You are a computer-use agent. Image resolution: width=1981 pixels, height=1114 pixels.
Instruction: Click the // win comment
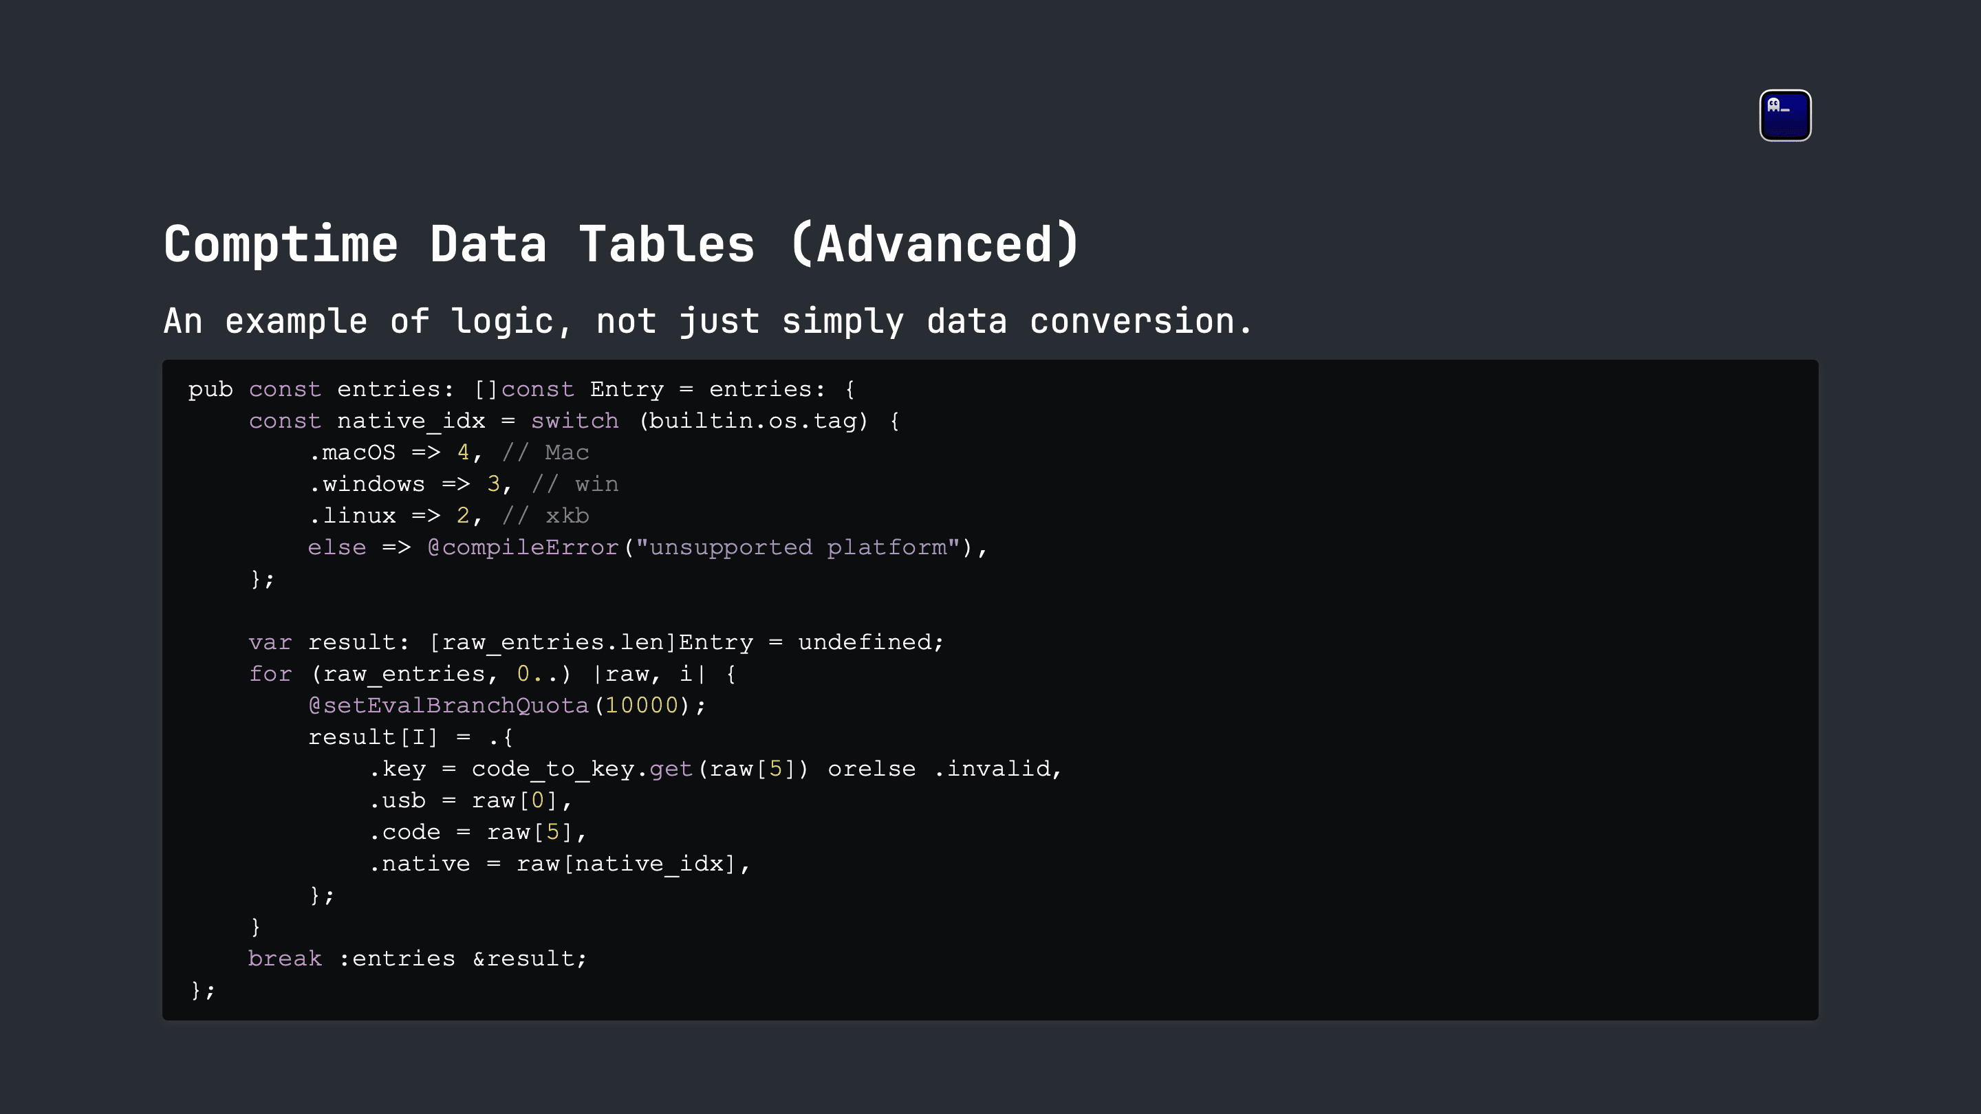point(575,483)
